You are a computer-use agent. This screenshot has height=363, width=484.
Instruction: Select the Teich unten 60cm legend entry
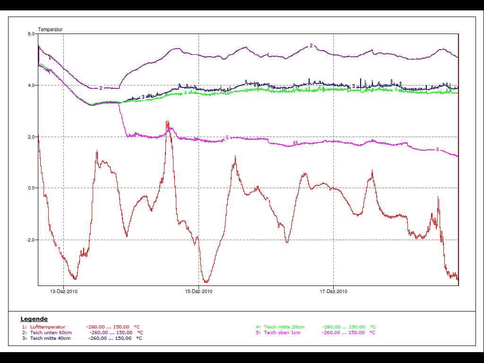tap(51, 332)
